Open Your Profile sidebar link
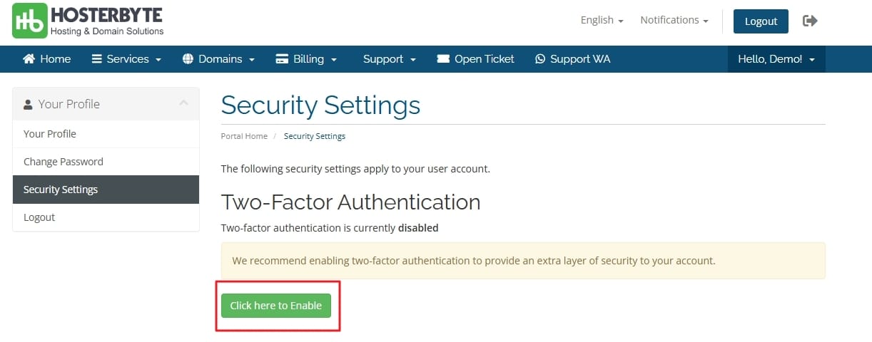This screenshot has width=872, height=342. point(50,134)
